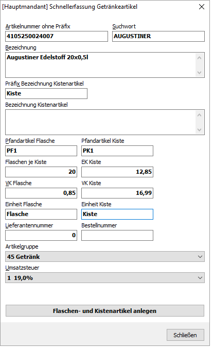Click the Flaschen je Kiste field
This screenshot has height=347, width=213.
click(x=41, y=172)
